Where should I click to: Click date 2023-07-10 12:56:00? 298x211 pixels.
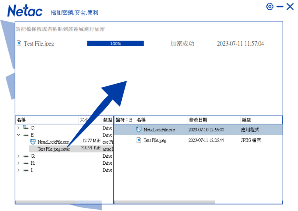[206, 130]
